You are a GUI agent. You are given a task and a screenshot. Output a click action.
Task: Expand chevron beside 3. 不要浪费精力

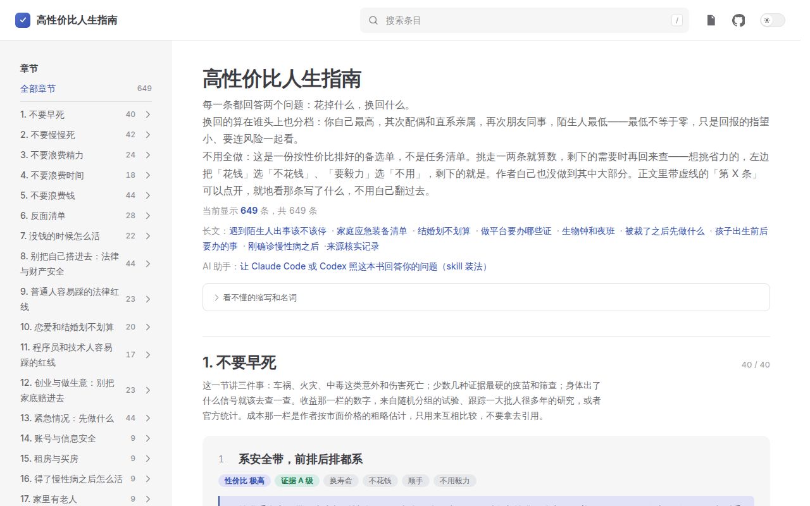pyautogui.click(x=147, y=155)
